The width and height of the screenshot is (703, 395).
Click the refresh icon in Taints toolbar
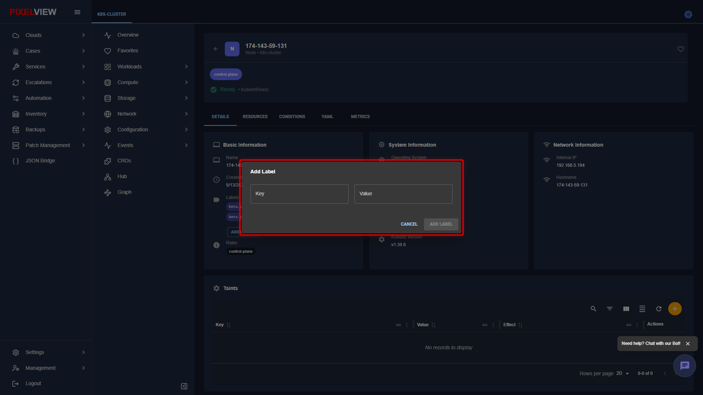[x=659, y=309]
